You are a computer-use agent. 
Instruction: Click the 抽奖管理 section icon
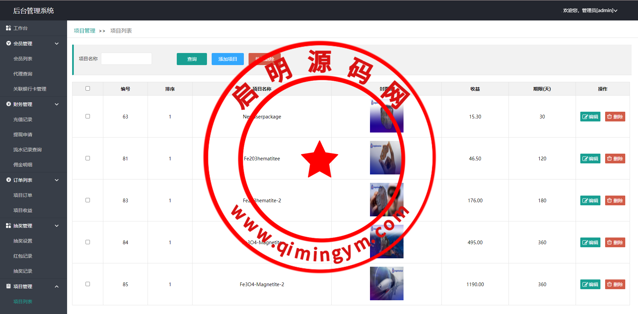click(x=8, y=226)
